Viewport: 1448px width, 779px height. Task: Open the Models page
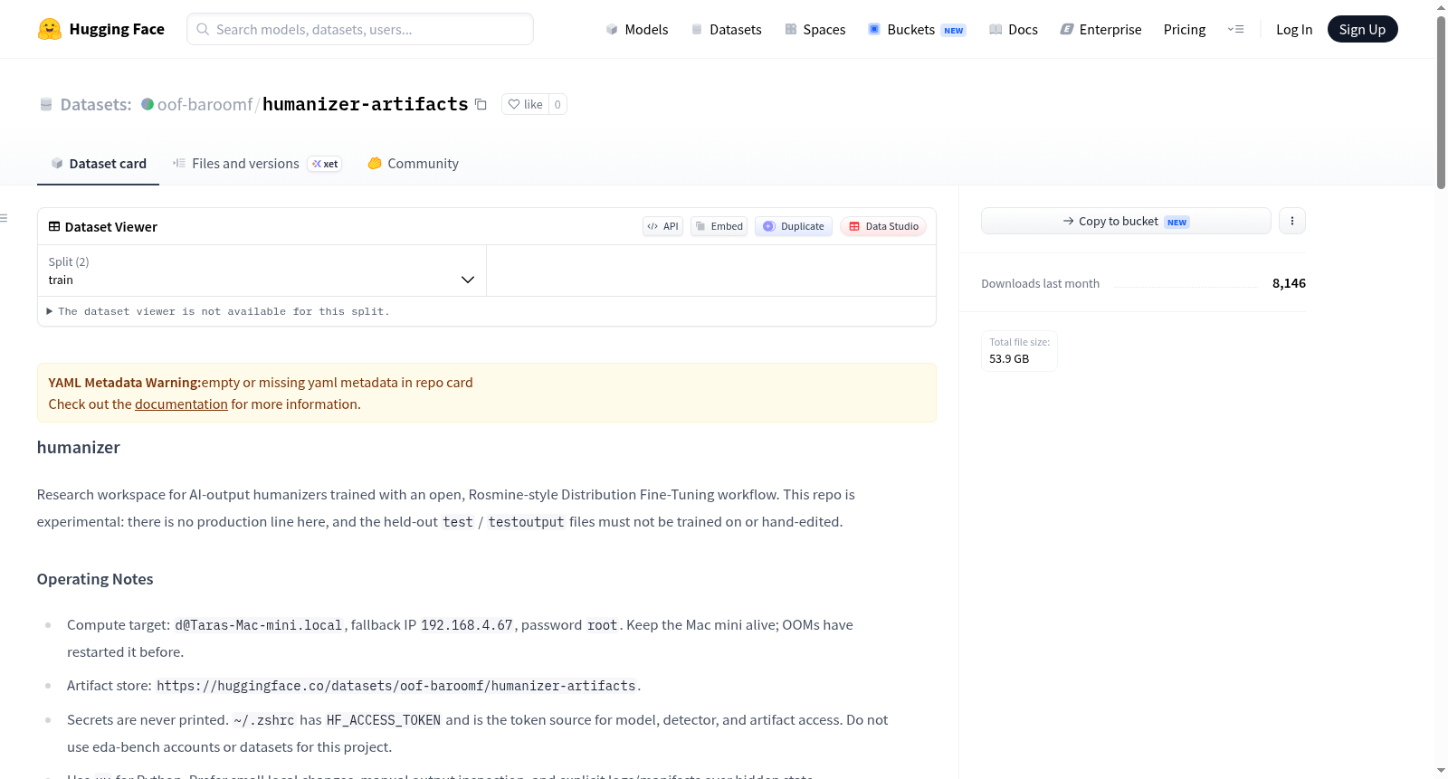click(637, 29)
